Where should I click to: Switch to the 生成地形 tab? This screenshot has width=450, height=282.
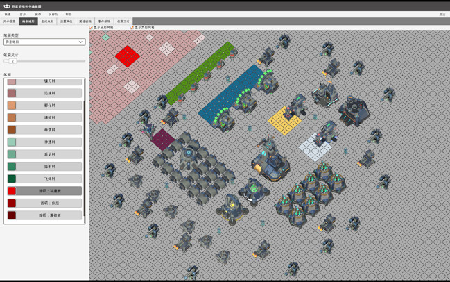[x=47, y=22]
